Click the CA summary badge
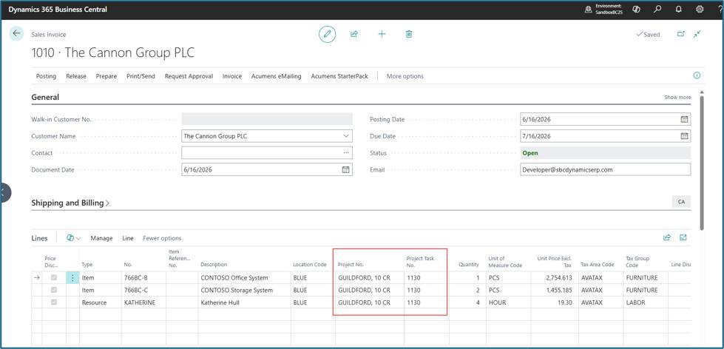The width and height of the screenshot is (724, 349). coord(681,202)
